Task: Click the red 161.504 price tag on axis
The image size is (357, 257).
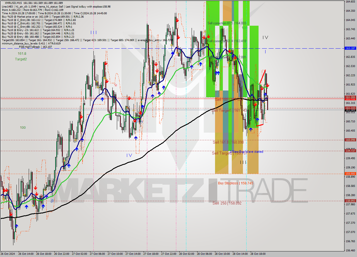Action: (x=350, y=97)
